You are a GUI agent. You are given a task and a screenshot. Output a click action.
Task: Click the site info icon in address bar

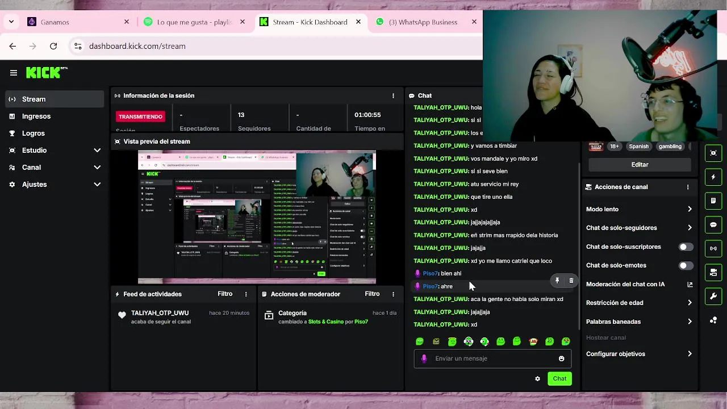(x=78, y=46)
